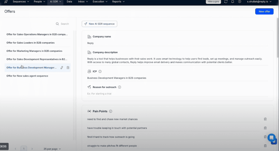Open the s.shuliak@reply.io account dropdown
The image size is (279, 151).
(x=259, y=2)
